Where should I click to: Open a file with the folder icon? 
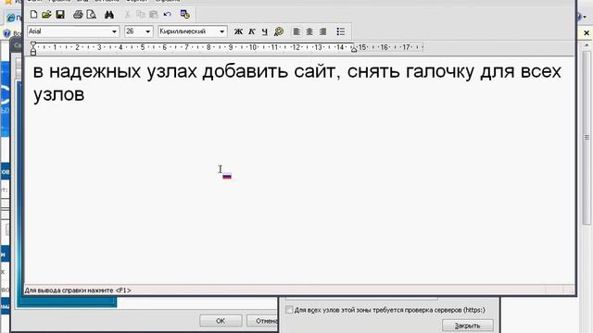point(46,15)
